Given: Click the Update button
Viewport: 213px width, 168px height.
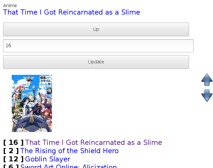Looking at the screenshot, I should pos(96,62).
